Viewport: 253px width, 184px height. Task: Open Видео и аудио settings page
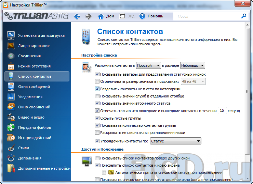(31, 117)
